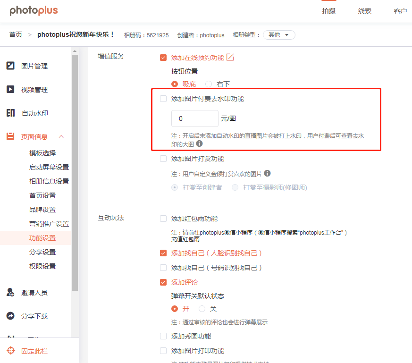Click the 固定此栏 pin icon
412x363 pixels.
(10, 351)
